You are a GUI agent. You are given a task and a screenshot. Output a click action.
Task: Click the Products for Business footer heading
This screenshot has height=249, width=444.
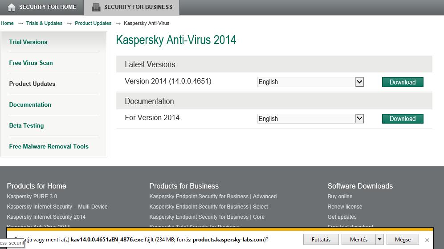coord(184,186)
